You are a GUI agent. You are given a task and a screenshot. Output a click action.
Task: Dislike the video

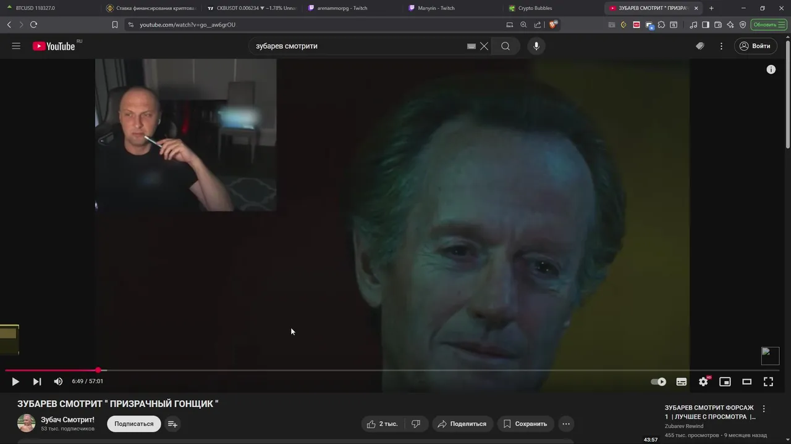pyautogui.click(x=417, y=424)
